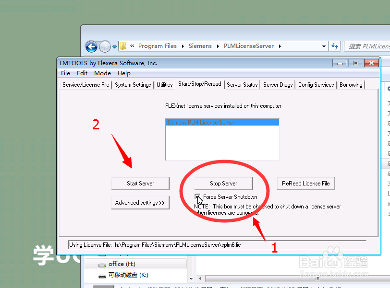Switch to the Borrowing tab
This screenshot has width=390, height=288.
tap(351, 85)
